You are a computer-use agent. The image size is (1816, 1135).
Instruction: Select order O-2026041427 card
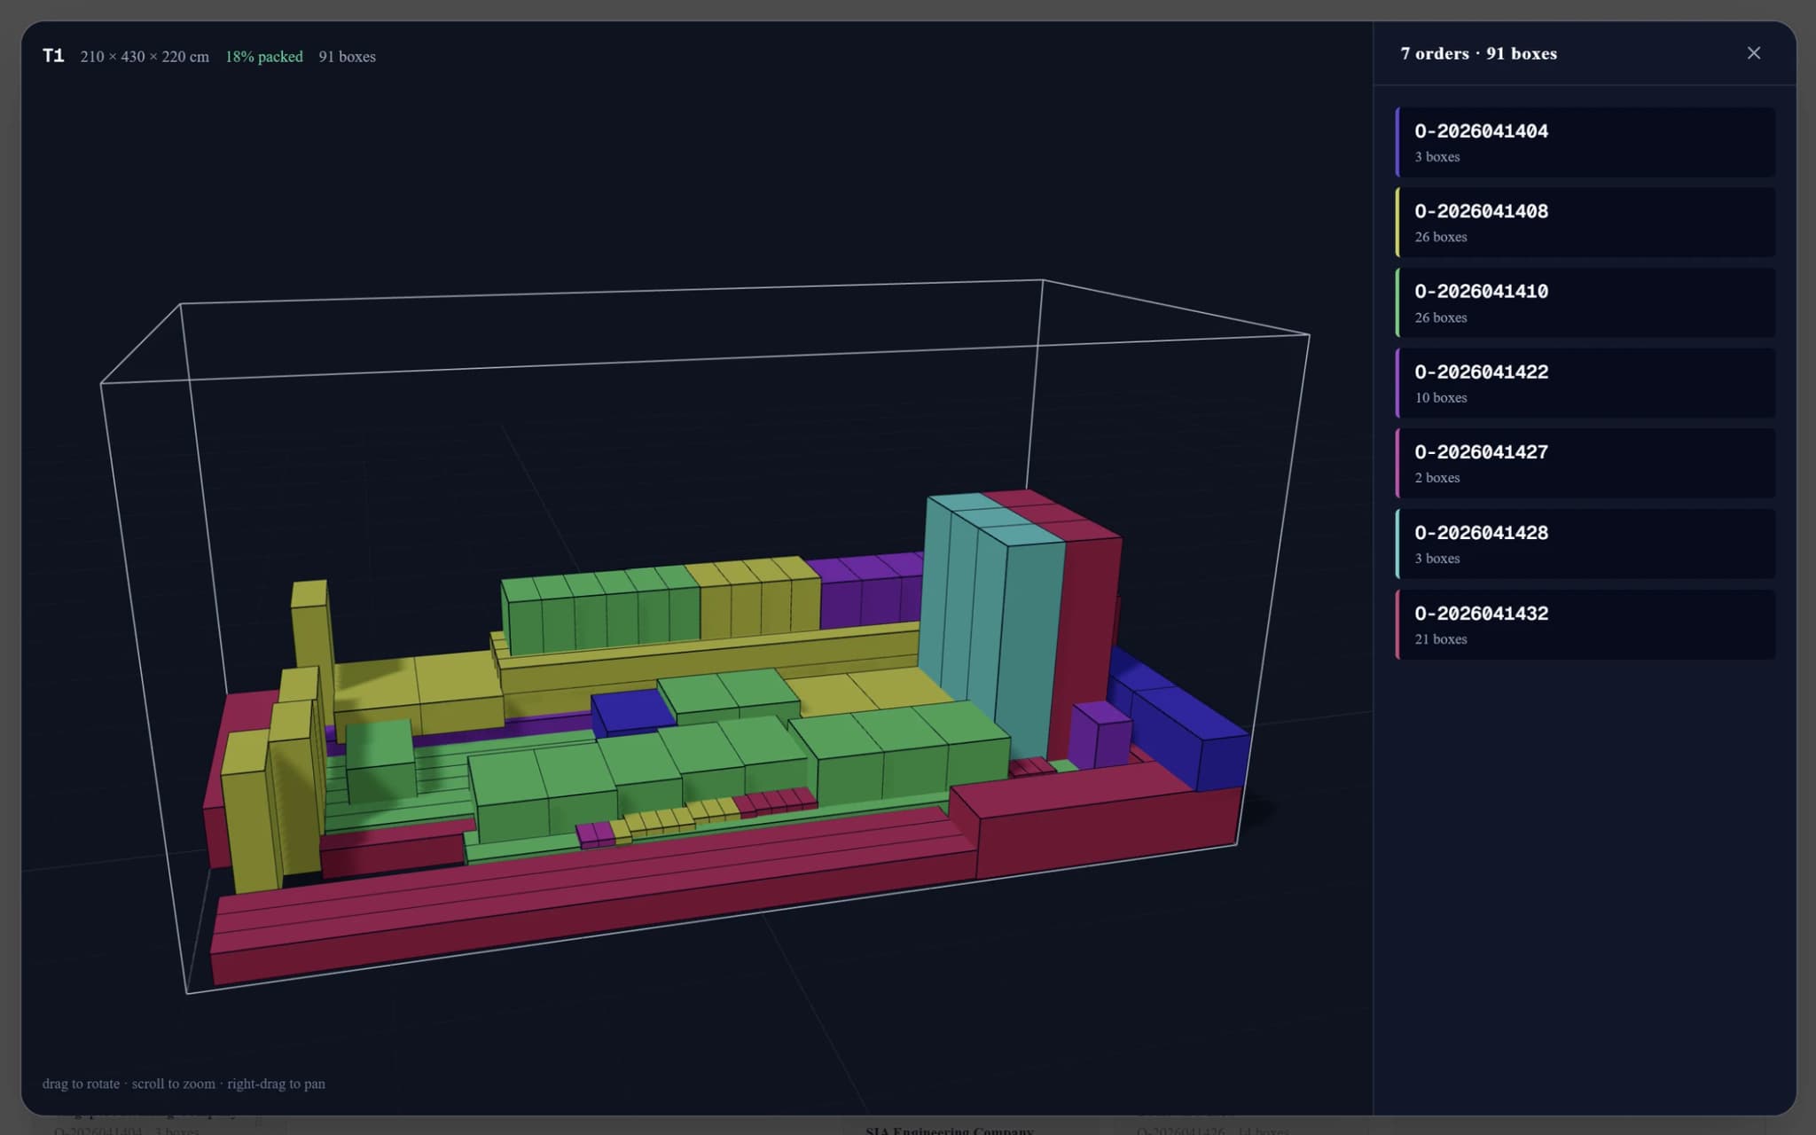pos(1585,463)
